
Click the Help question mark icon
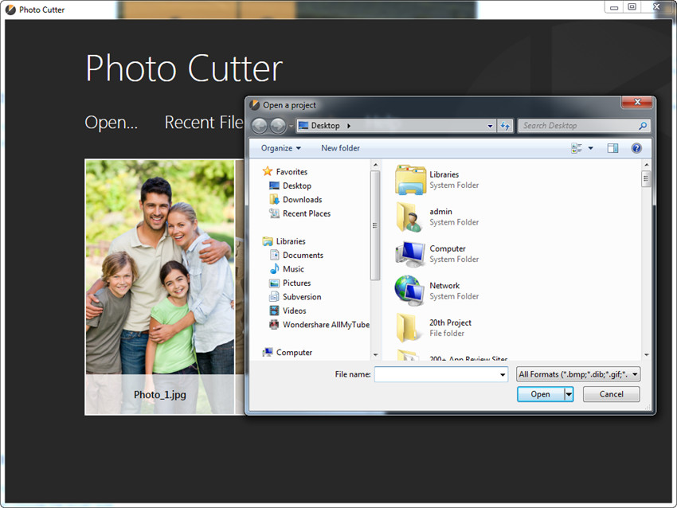click(636, 148)
